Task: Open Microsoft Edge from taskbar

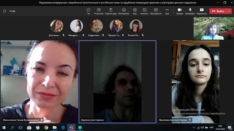Action: point(63,127)
